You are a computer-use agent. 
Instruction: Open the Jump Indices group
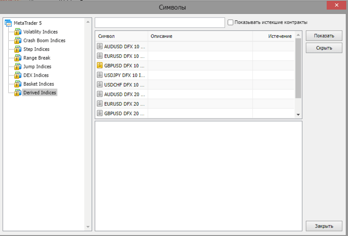pos(37,67)
